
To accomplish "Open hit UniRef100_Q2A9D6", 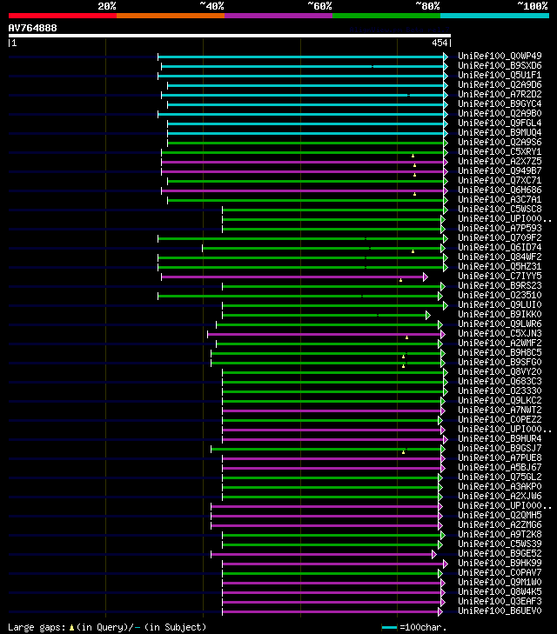I will tap(500, 84).
